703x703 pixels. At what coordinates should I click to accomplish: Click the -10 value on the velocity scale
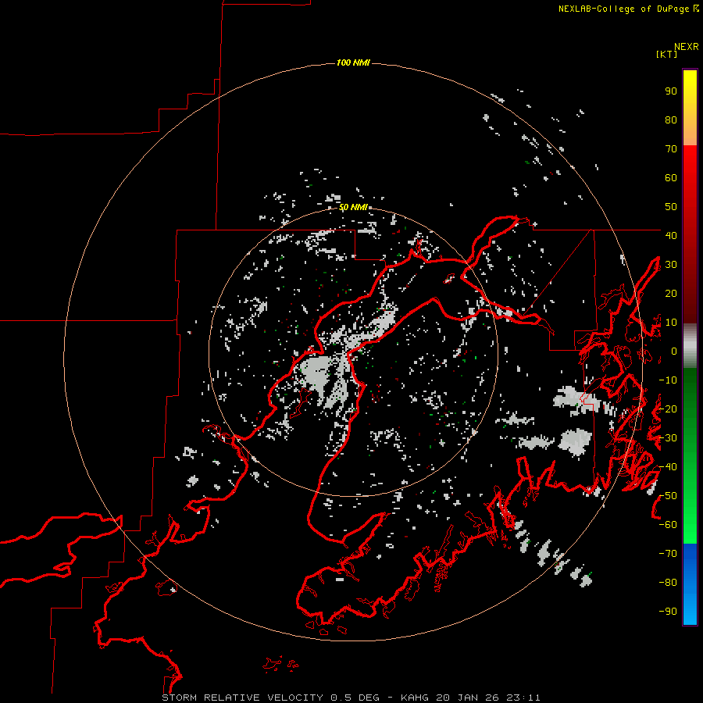point(668,380)
